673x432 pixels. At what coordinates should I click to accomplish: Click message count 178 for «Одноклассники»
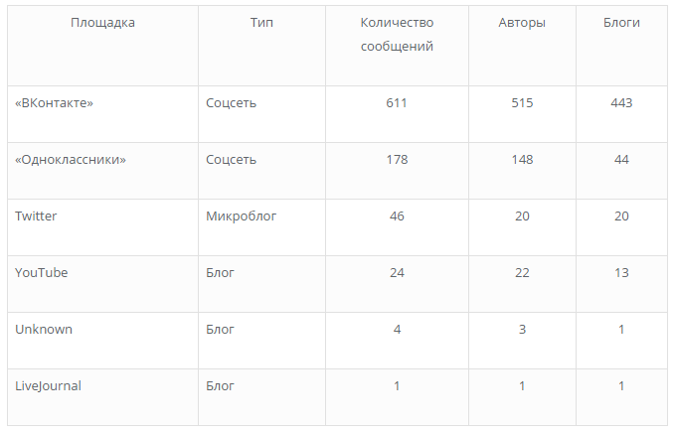tap(397, 160)
